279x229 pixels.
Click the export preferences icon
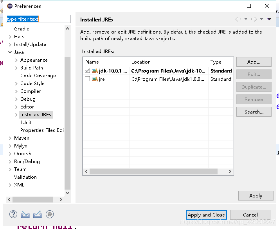38,214
